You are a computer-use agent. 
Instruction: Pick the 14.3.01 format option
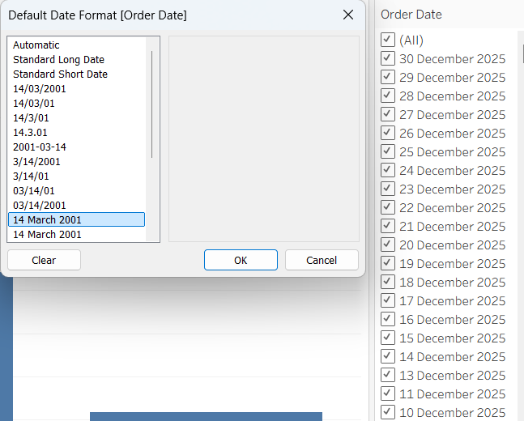click(30, 133)
